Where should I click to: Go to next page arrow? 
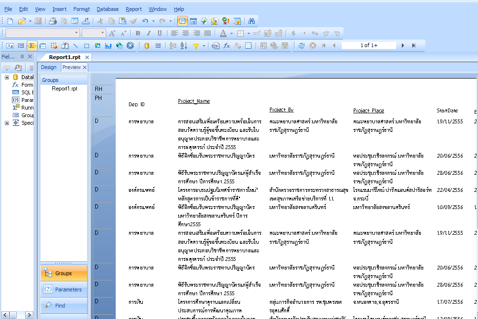coord(403,45)
